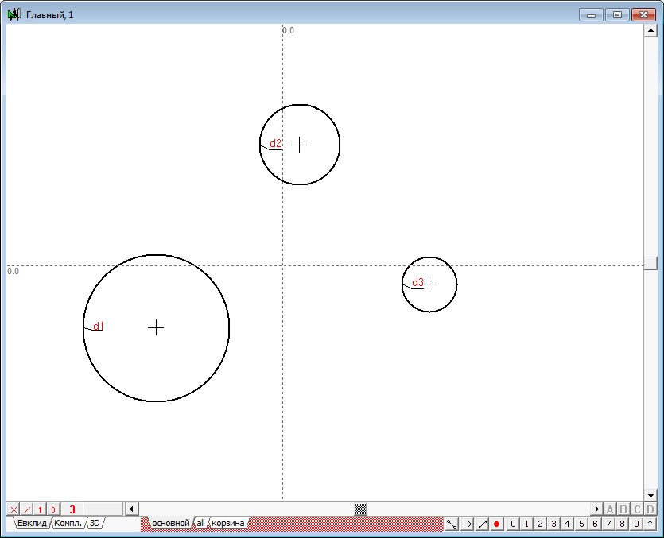664x538 pixels.
Task: Switch to the Компл. tab
Action: (x=68, y=523)
